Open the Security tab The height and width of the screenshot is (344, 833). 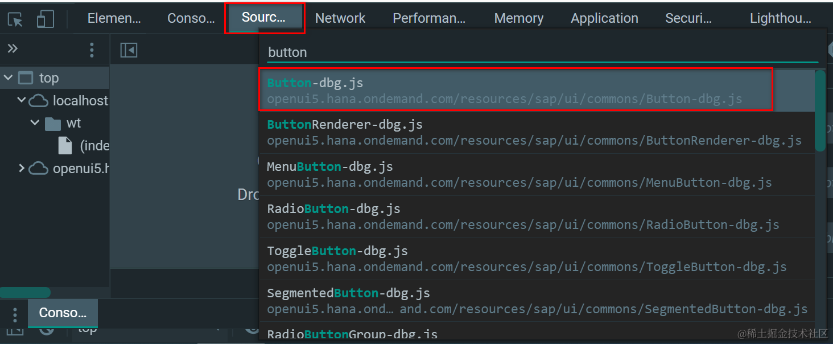pos(688,18)
